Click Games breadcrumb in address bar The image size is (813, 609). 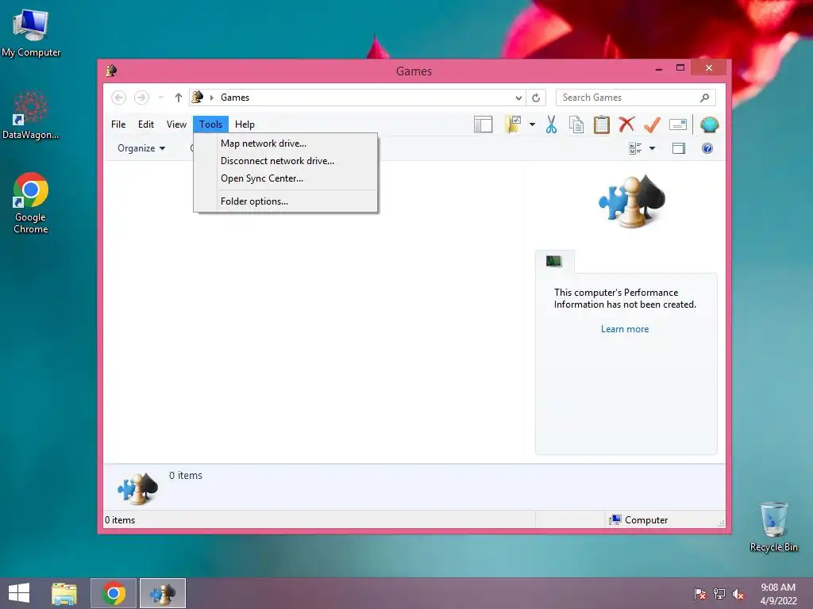click(x=235, y=98)
